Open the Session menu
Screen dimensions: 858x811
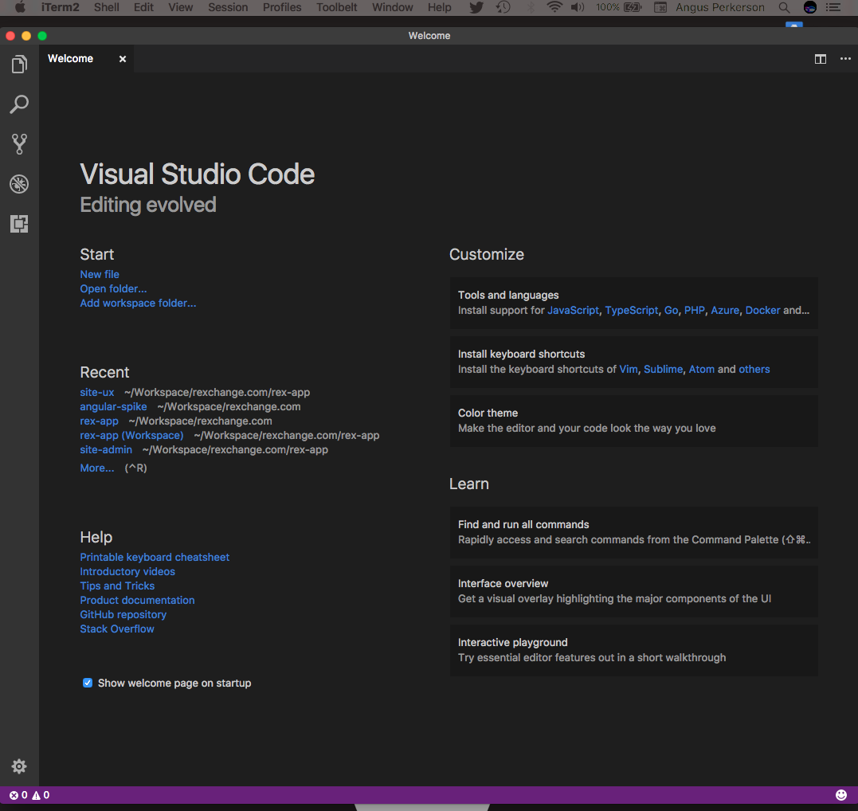[228, 7]
